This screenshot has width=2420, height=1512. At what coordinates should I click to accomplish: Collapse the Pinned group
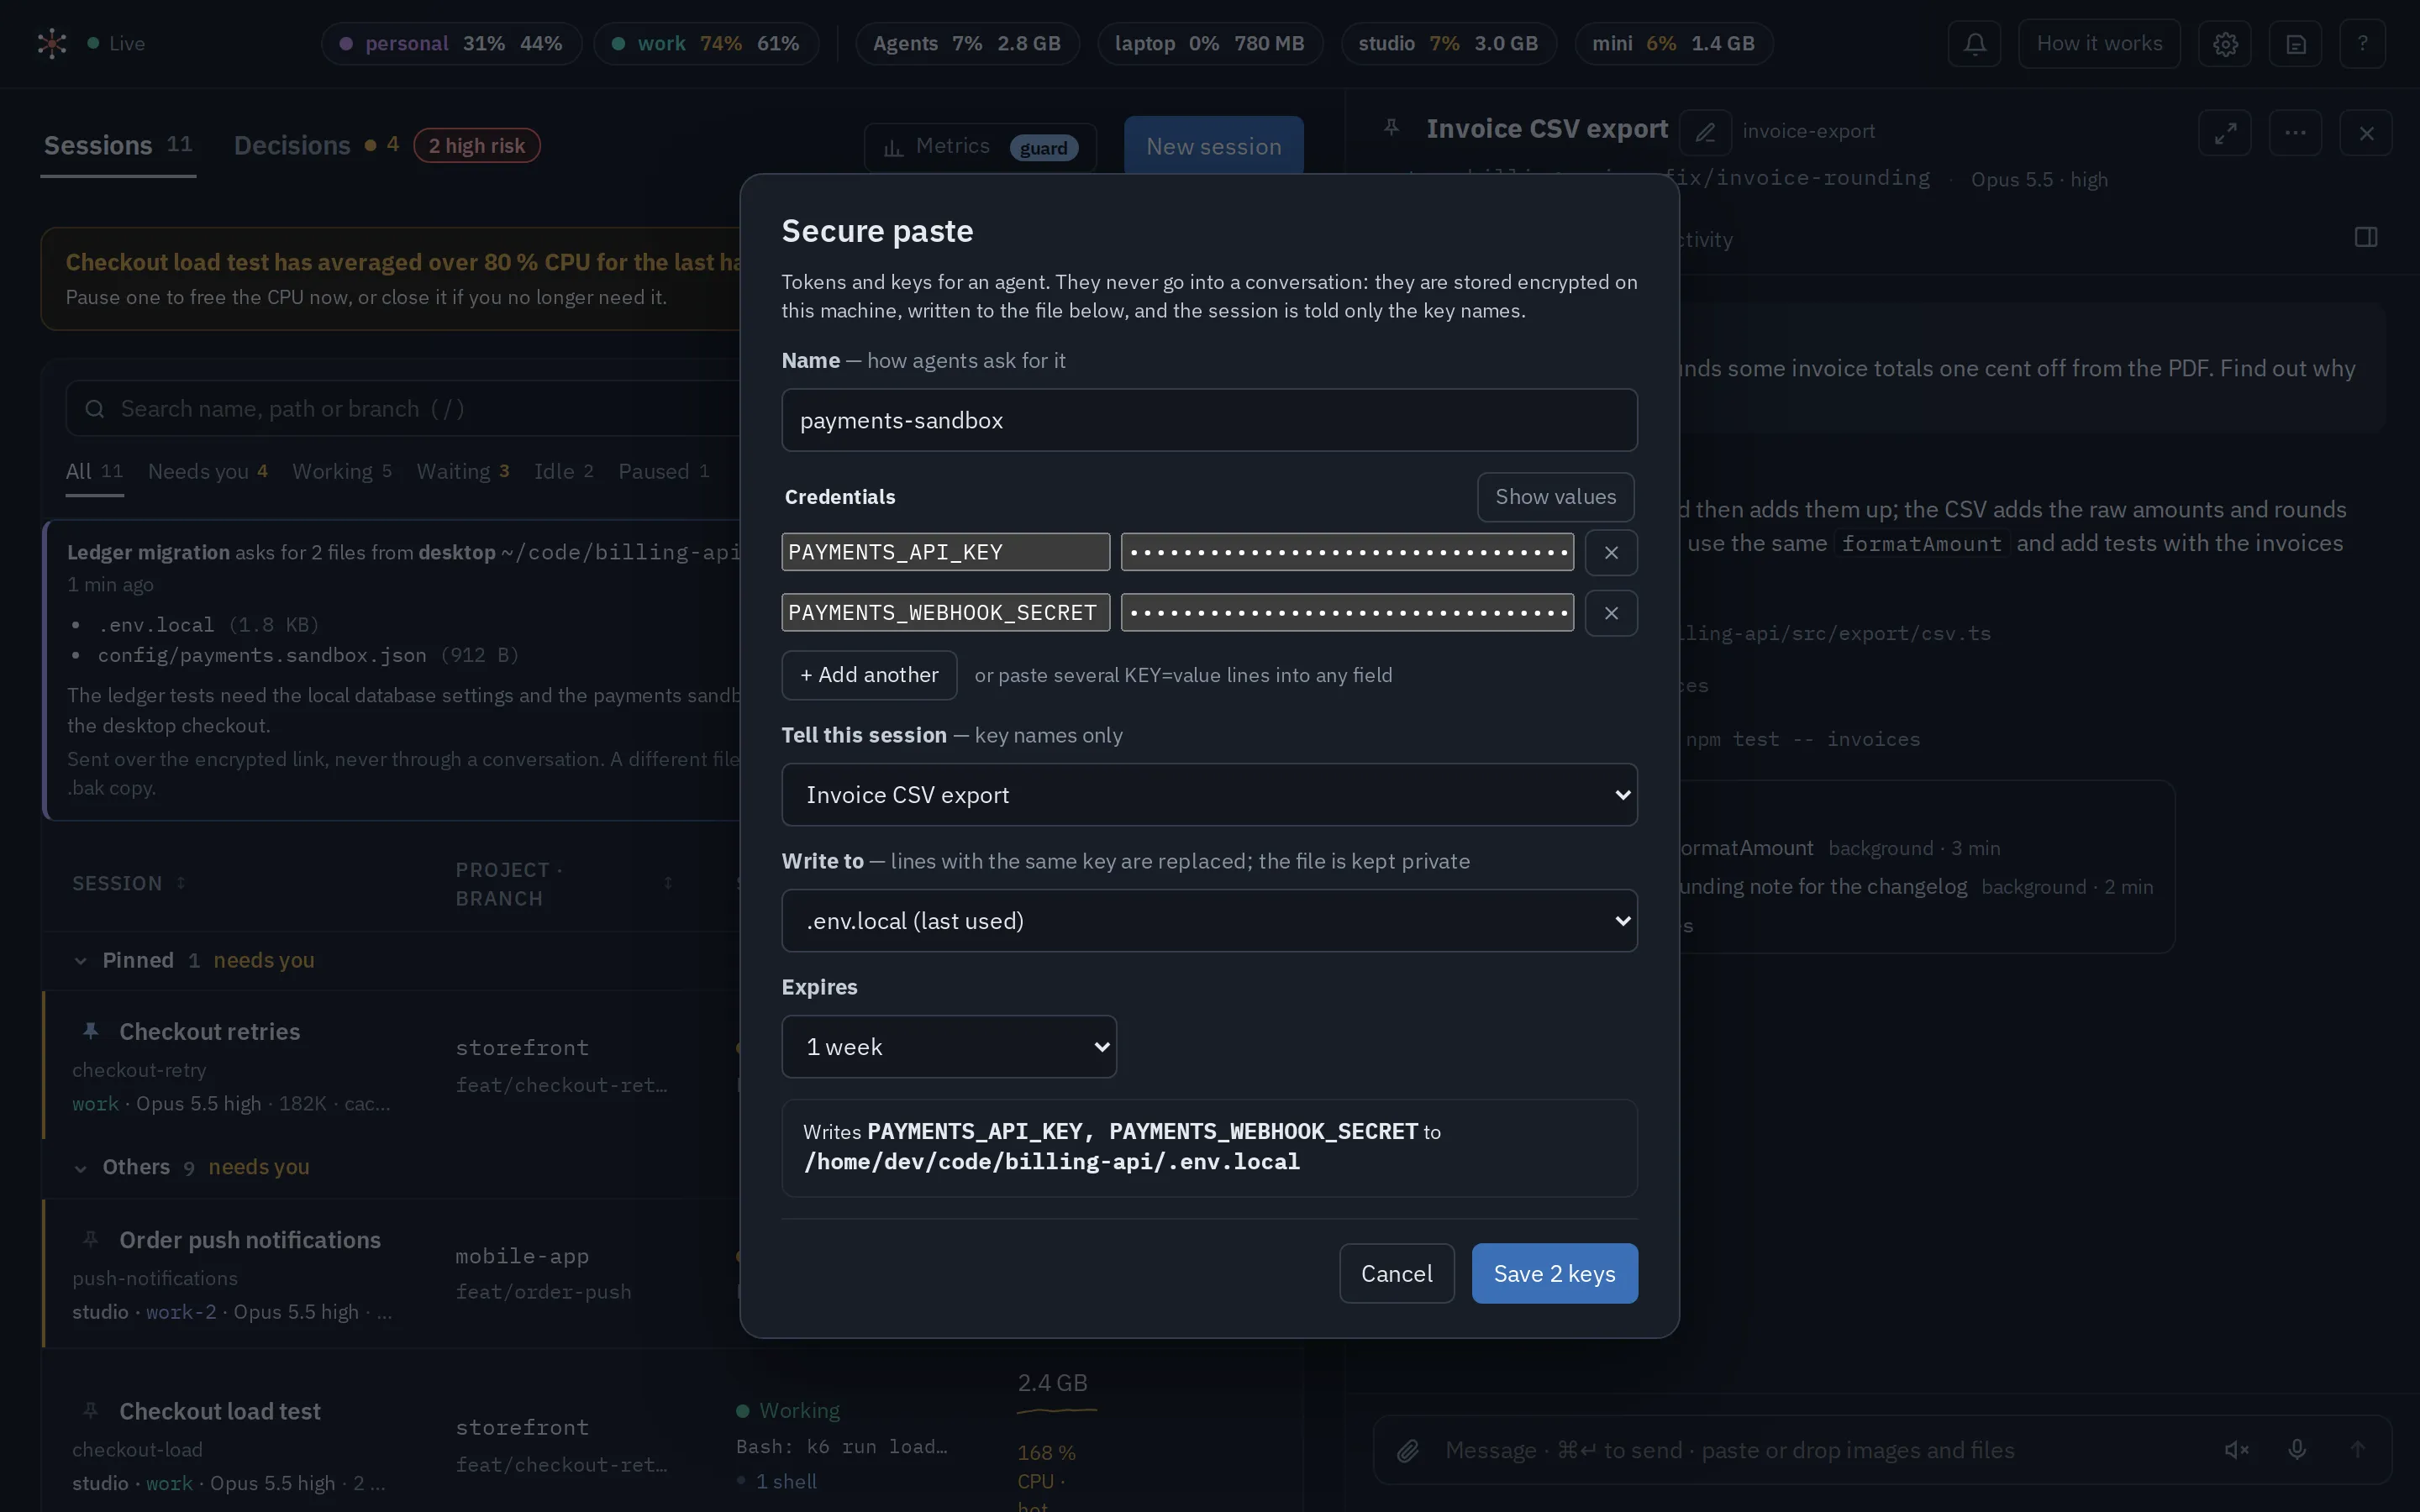pyautogui.click(x=80, y=961)
